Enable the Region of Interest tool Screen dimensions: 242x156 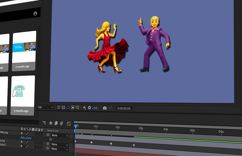coord(73,107)
